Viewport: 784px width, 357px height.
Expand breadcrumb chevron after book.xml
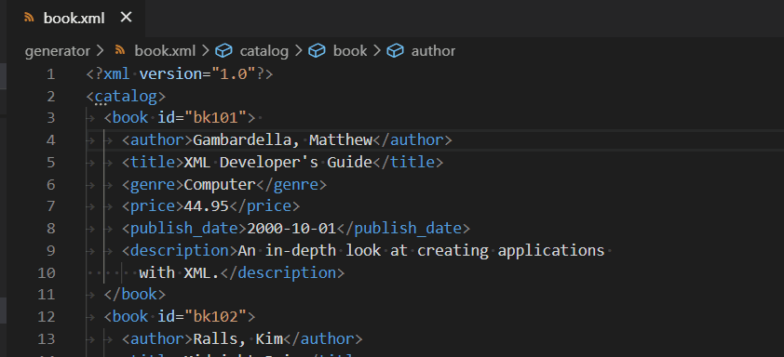pyautogui.click(x=206, y=51)
